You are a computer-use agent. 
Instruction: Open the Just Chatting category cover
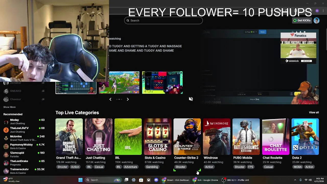coord(99,136)
